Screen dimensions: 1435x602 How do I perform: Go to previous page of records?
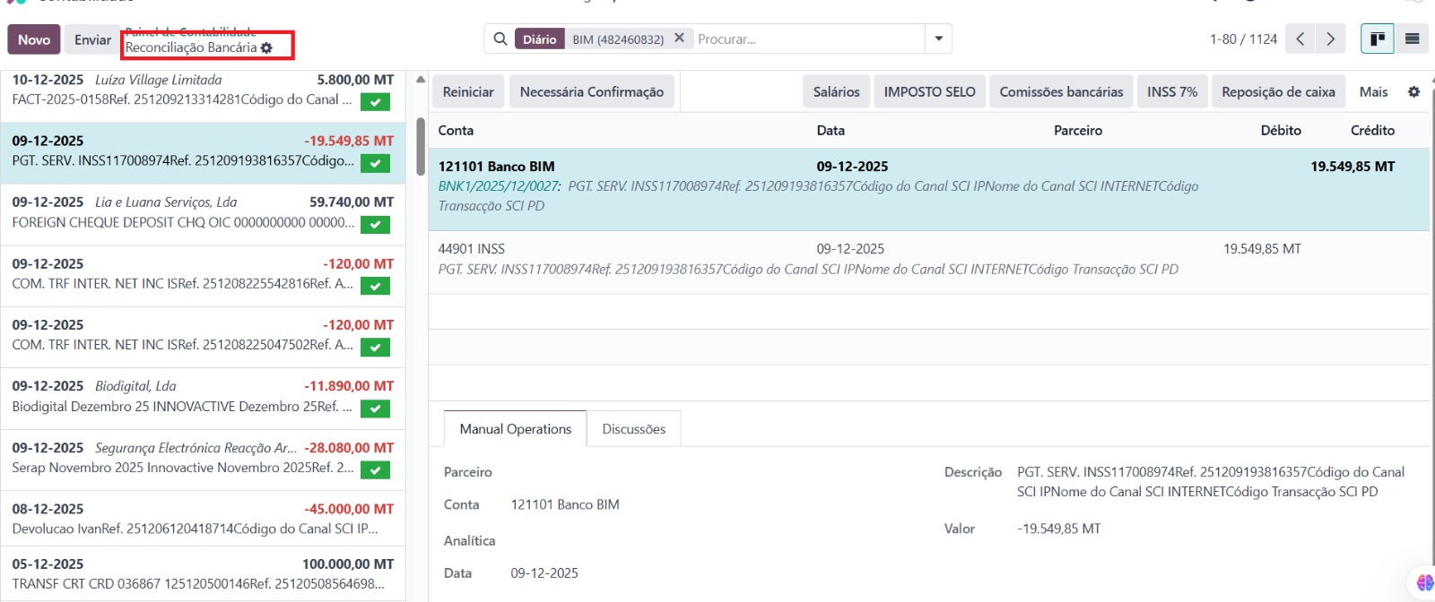1300,39
